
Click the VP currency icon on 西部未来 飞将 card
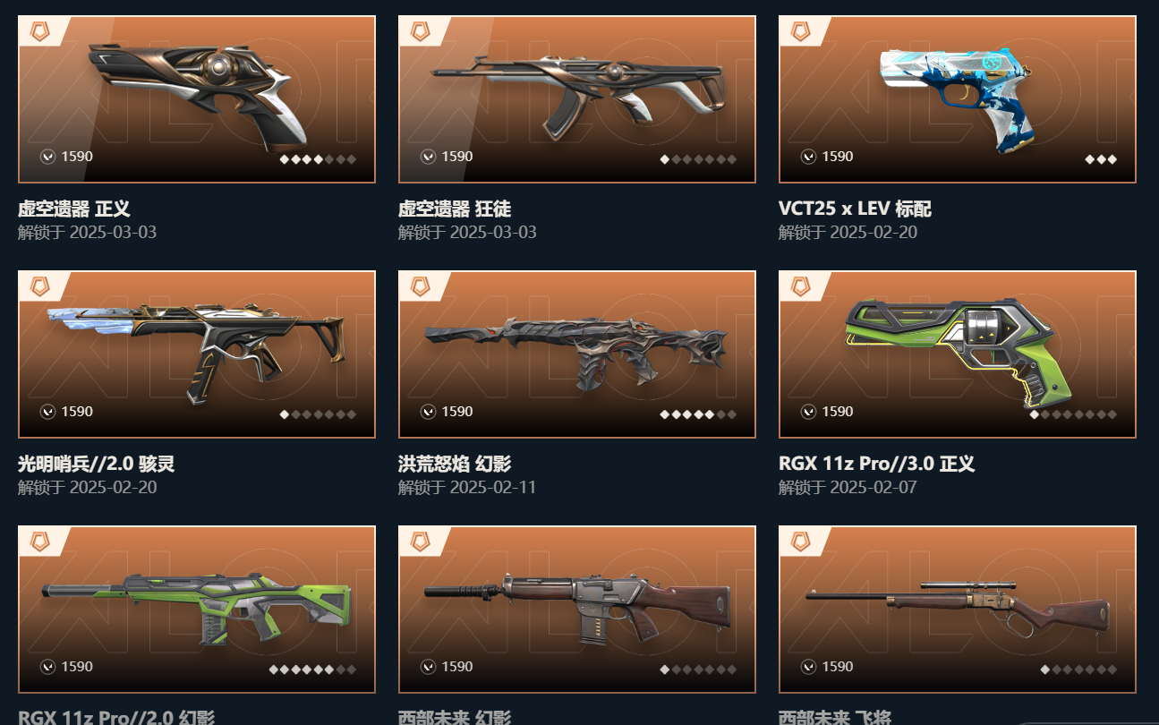[809, 667]
